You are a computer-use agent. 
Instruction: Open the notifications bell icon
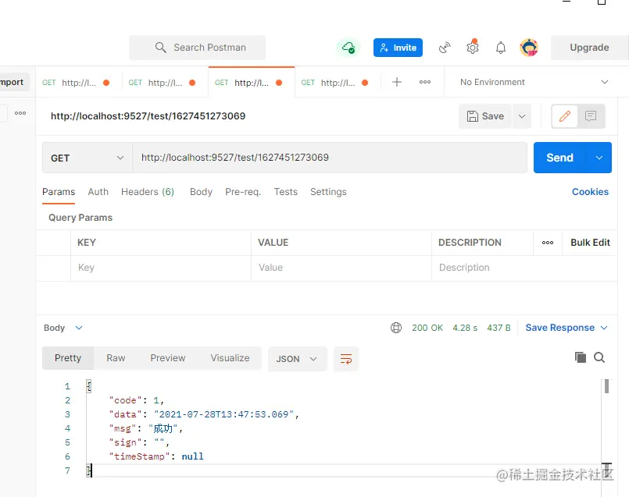pyautogui.click(x=501, y=48)
